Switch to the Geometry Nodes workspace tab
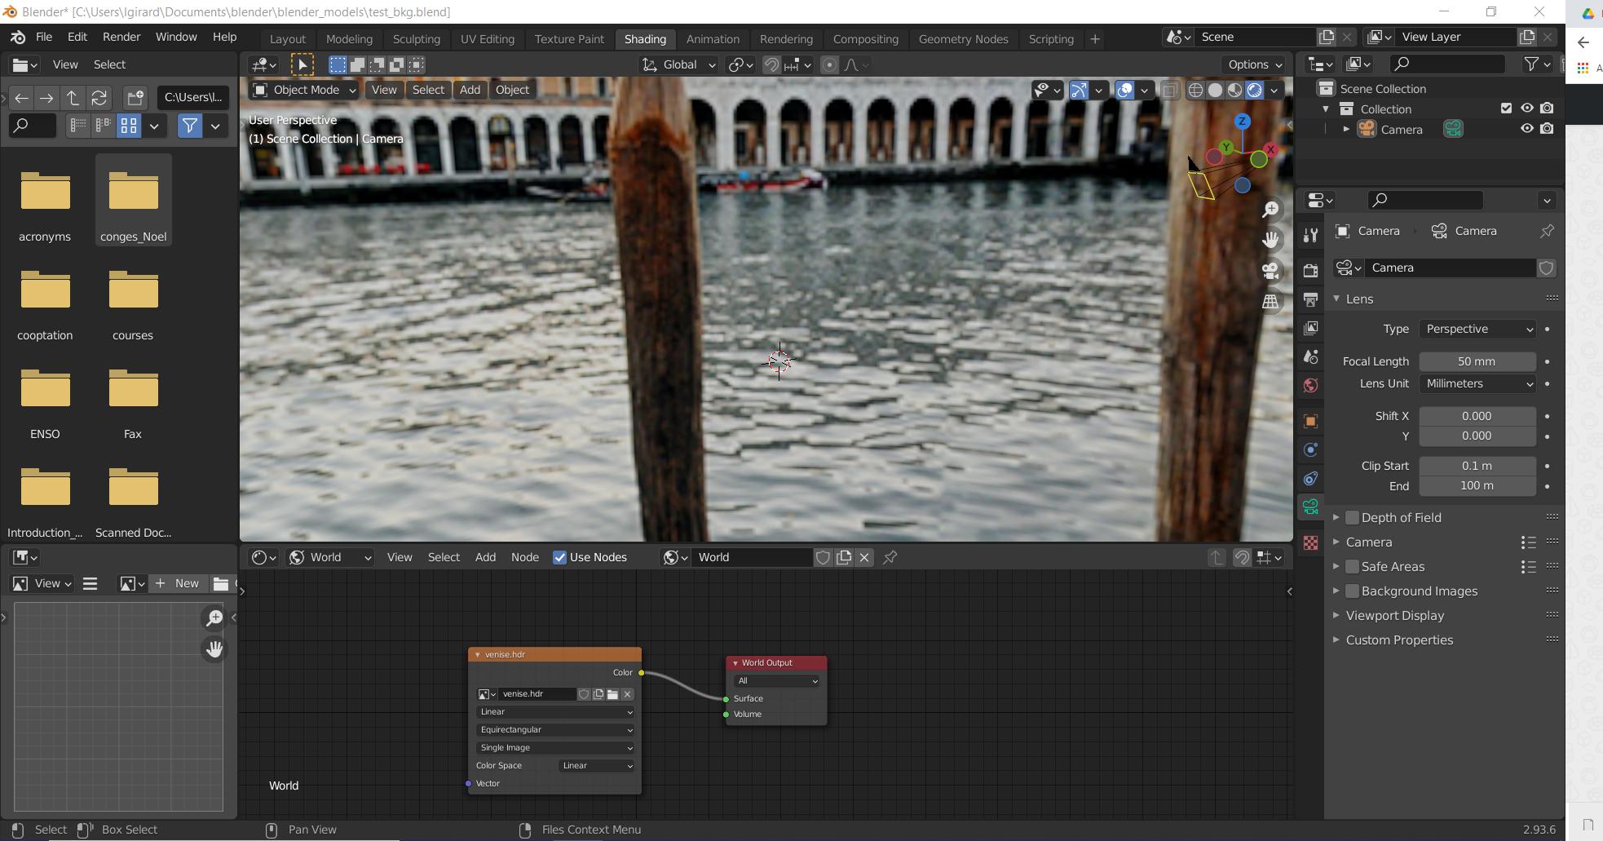 point(963,38)
